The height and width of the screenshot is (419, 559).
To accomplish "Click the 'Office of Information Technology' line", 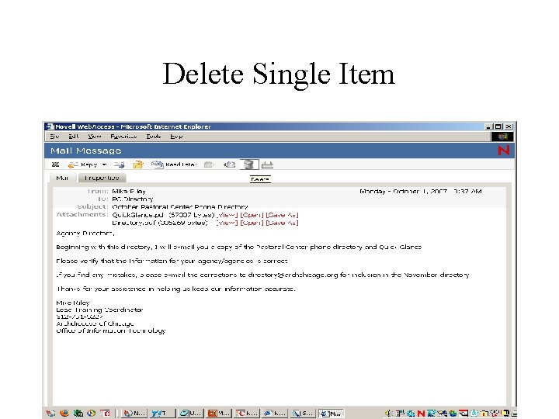I will [111, 331].
